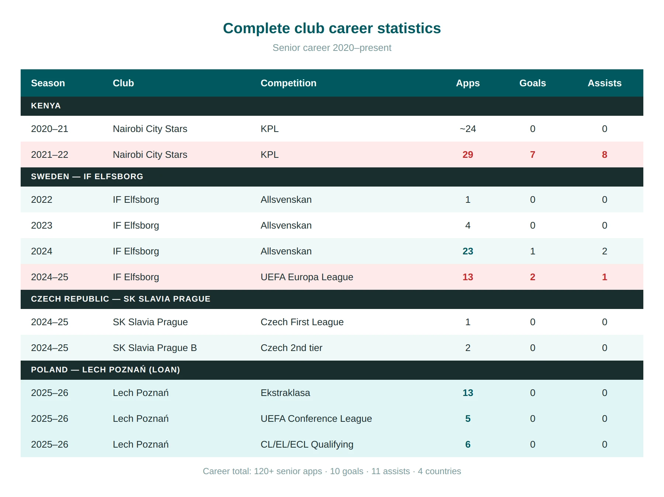
Task: Click the Complete club career statistics title
Action: tap(332, 28)
